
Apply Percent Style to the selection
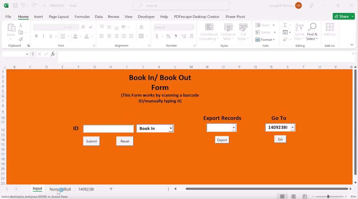coord(168,36)
